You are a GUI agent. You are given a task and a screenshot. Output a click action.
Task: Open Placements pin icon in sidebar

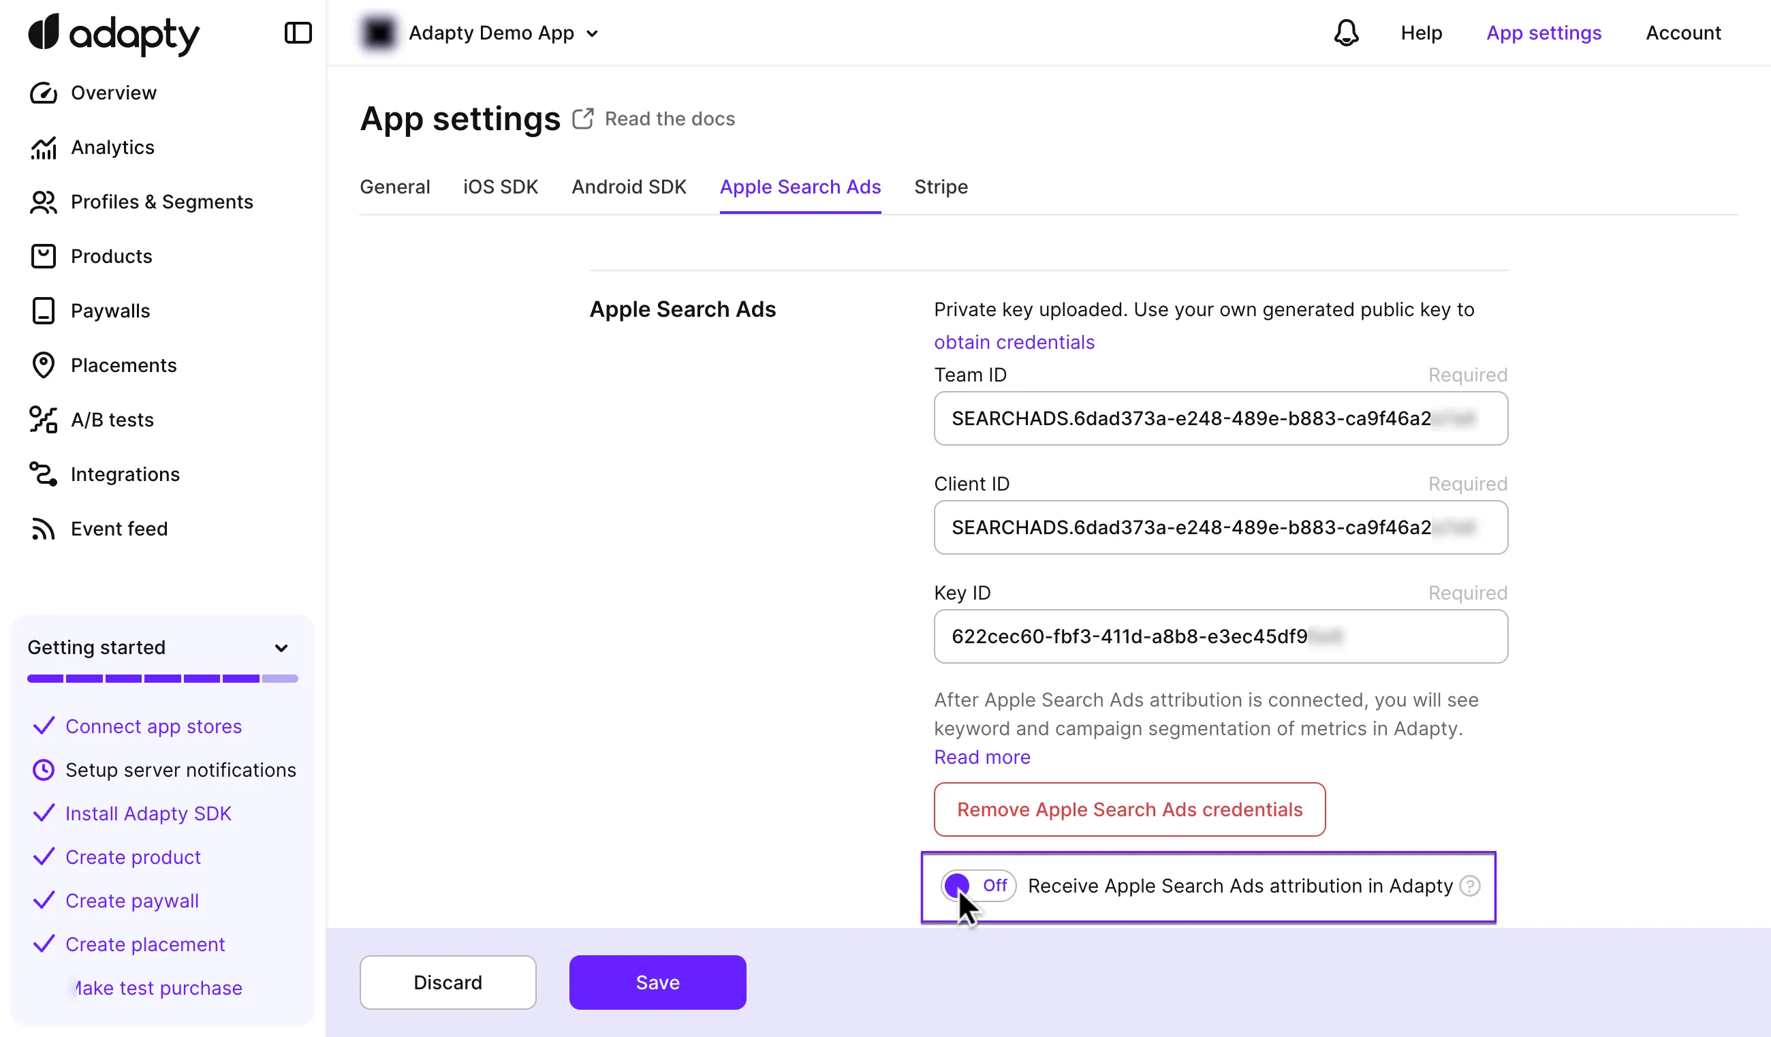click(44, 366)
